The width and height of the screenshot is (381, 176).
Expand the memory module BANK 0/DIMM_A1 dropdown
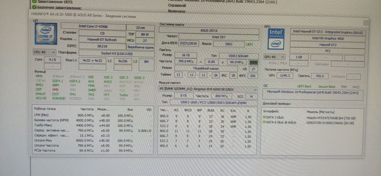208,89
